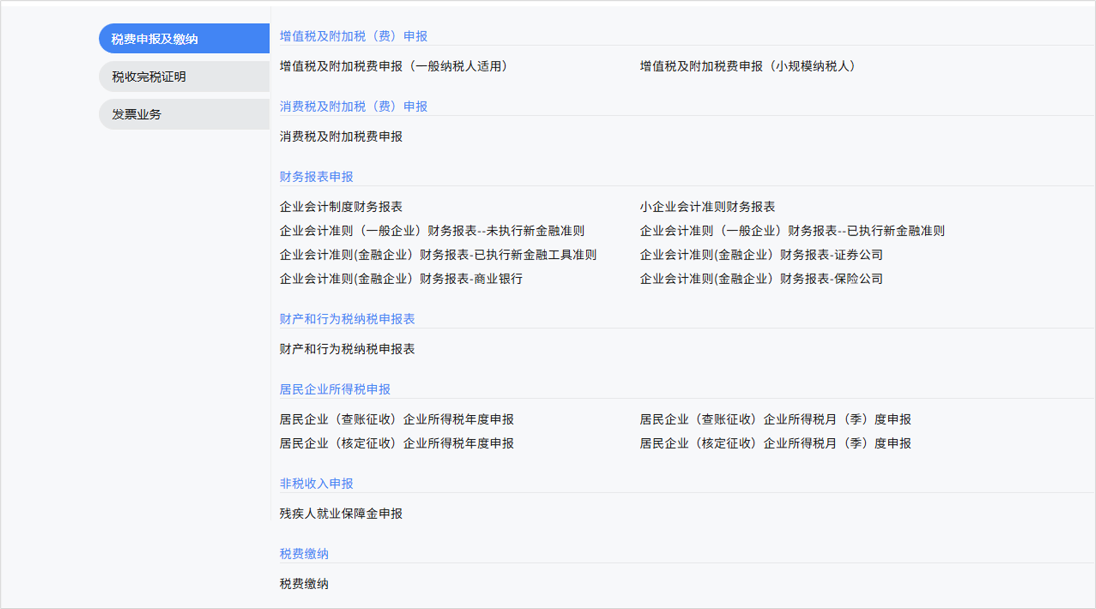Open 居民企业（核定征收）企业所得税月（季）度申报
This screenshot has width=1096, height=609.
point(775,443)
